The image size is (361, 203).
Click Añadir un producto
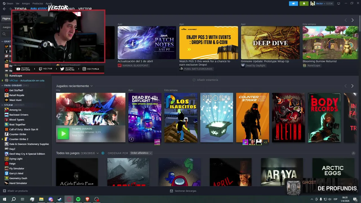[x=16, y=191]
